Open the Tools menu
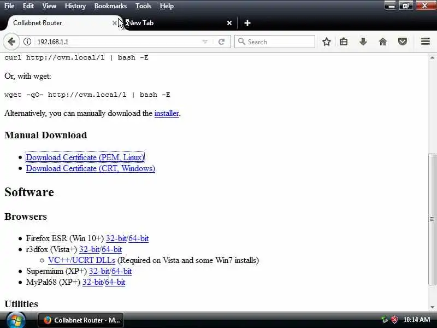The height and width of the screenshot is (328, 437). (143, 6)
